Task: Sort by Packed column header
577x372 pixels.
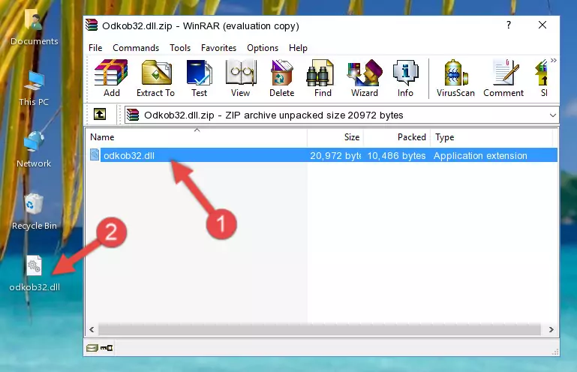Action: point(397,137)
